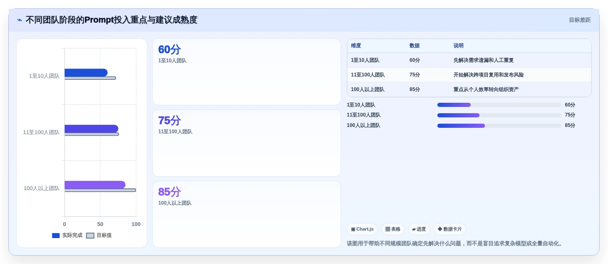Click the chart y-axis label 100人以上团队
The width and height of the screenshot is (608, 264).
click(41, 188)
